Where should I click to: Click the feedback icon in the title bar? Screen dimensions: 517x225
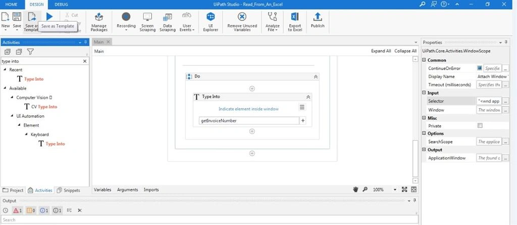[434, 4]
